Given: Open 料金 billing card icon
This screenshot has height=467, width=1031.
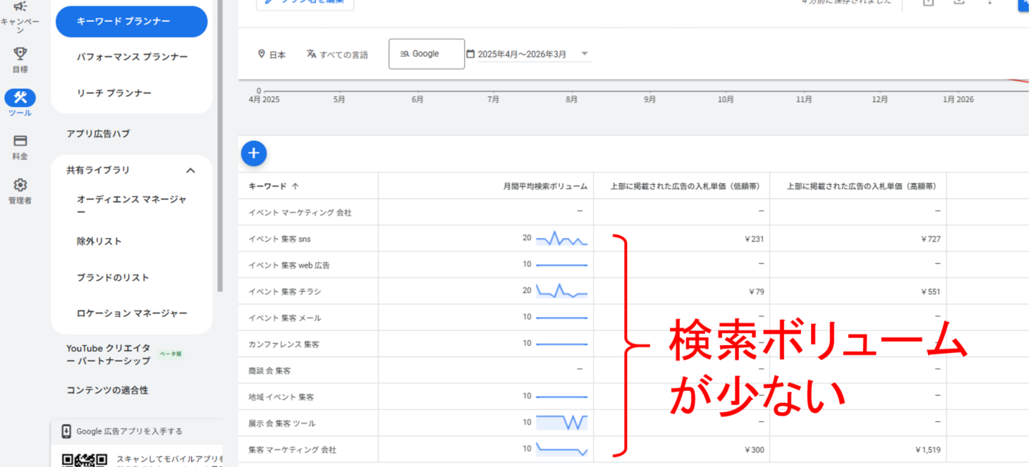Looking at the screenshot, I should 20,142.
